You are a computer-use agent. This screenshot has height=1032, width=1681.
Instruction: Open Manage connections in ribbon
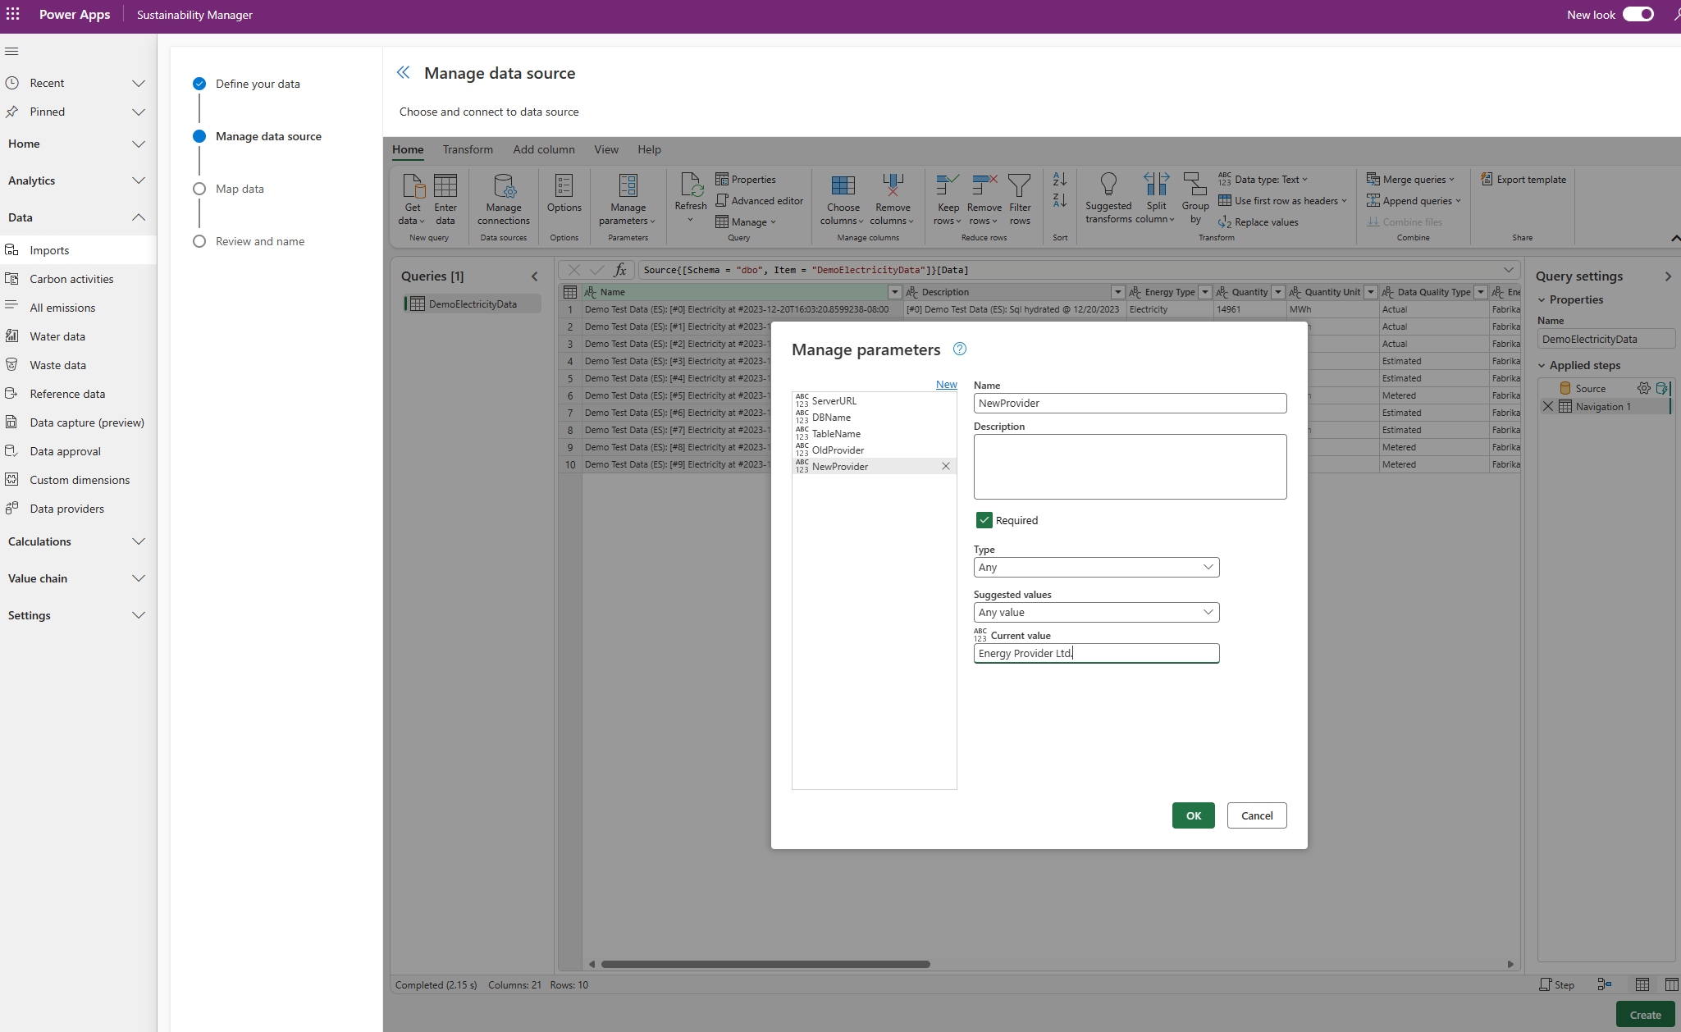point(504,199)
